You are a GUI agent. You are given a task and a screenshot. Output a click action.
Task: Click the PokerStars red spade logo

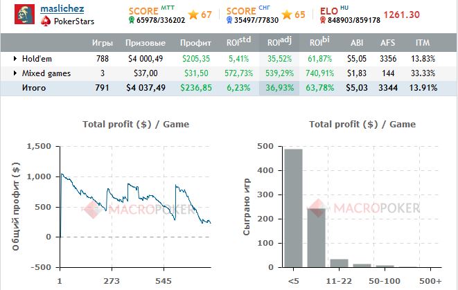(x=46, y=21)
